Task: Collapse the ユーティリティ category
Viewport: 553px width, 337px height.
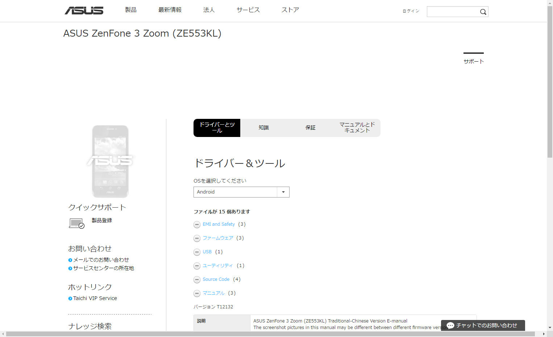Action: 197,266
